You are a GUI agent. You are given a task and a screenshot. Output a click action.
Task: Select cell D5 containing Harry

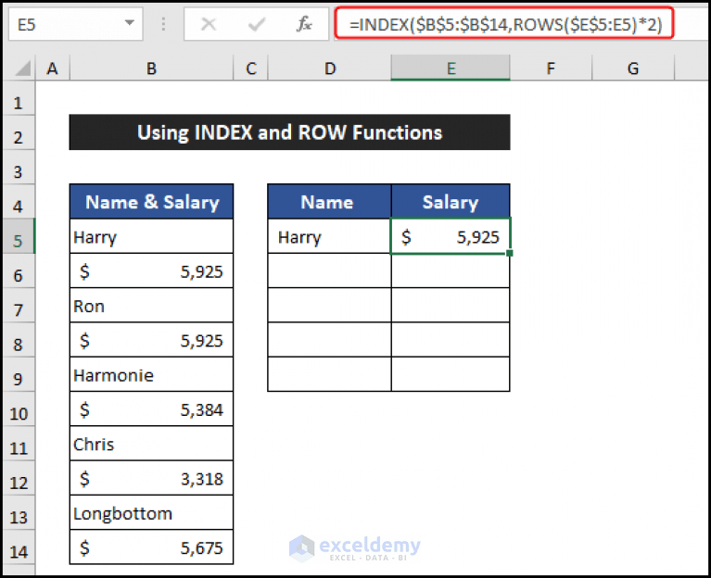pyautogui.click(x=329, y=236)
